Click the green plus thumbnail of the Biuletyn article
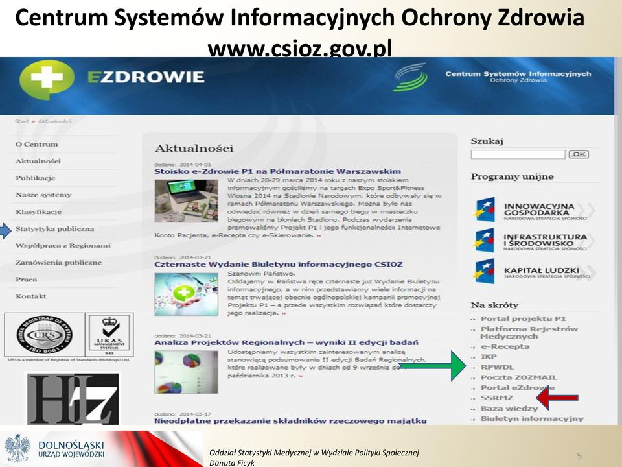This screenshot has height=467, width=622. pos(186,294)
